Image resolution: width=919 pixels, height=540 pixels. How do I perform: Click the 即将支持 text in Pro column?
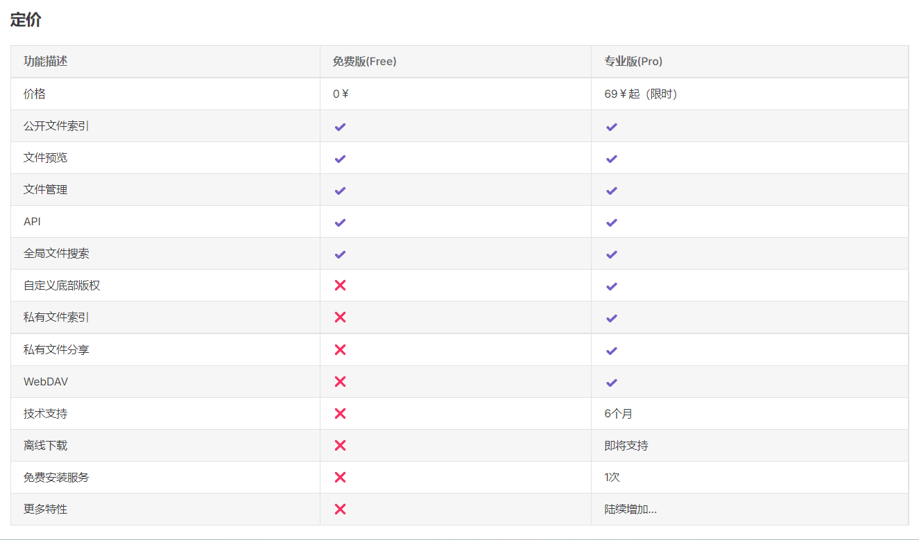pos(626,446)
